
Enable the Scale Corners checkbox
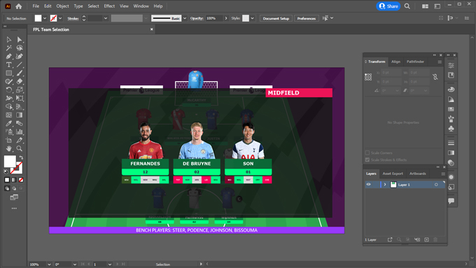pos(367,153)
